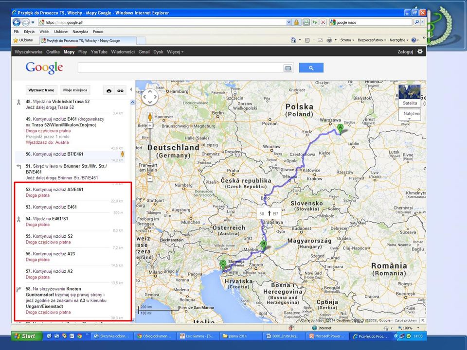Open a new blank browser tab
467x350 pixels.
pyautogui.click(x=141, y=40)
